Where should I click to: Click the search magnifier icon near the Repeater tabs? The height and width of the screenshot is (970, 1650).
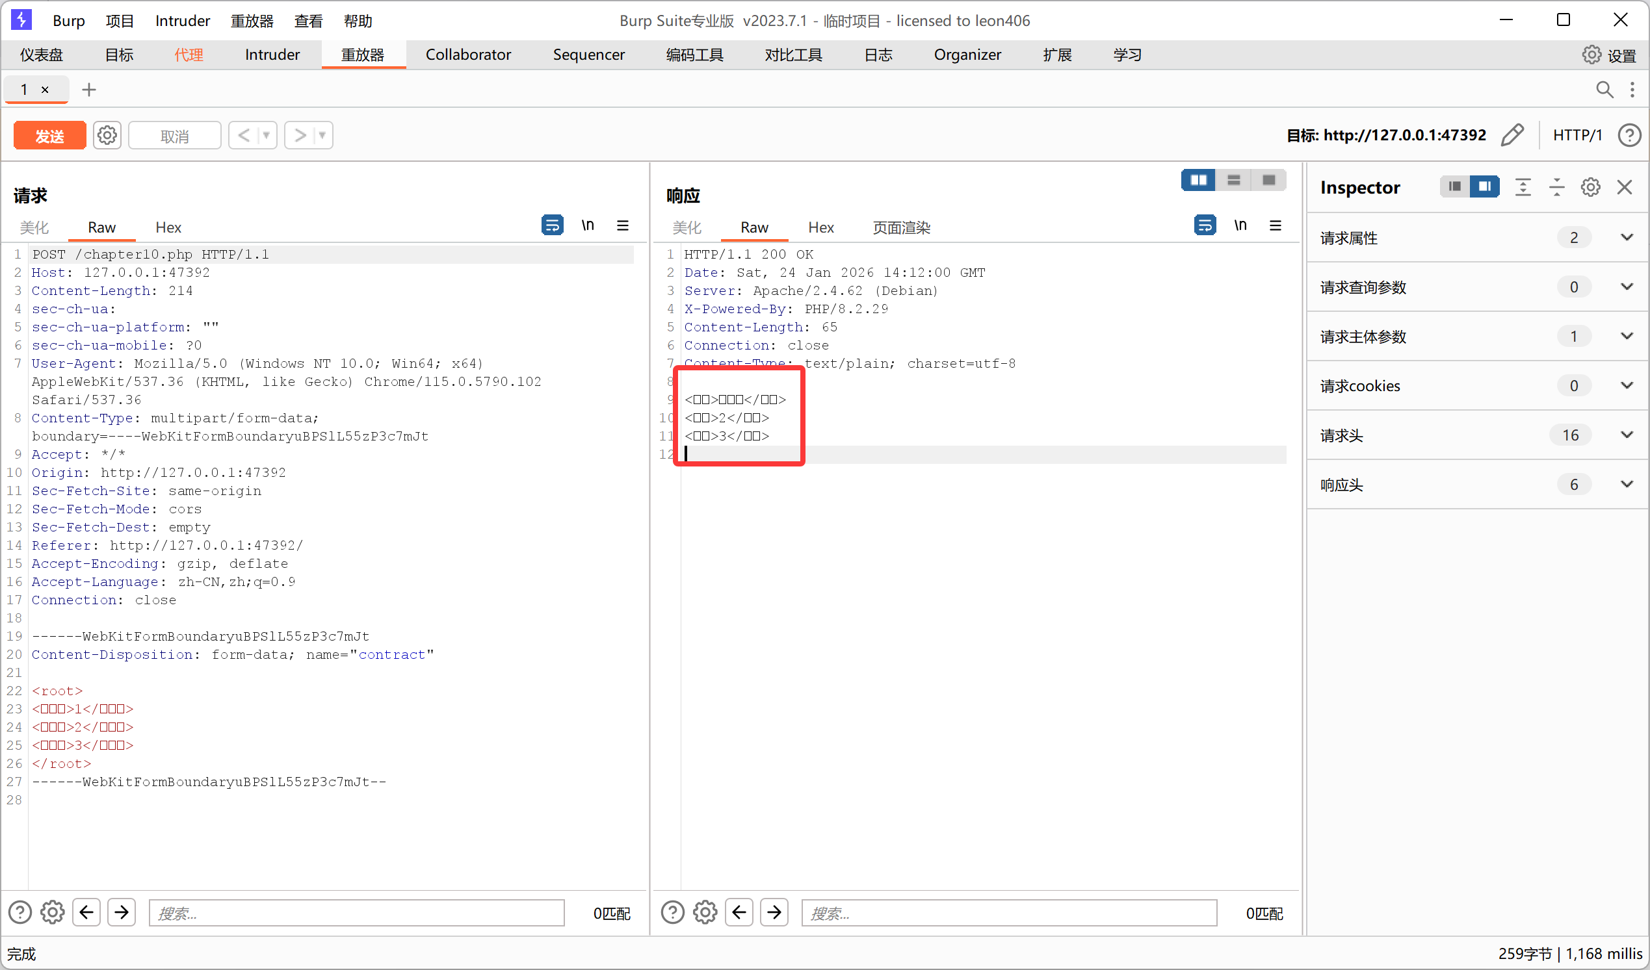click(x=1604, y=90)
